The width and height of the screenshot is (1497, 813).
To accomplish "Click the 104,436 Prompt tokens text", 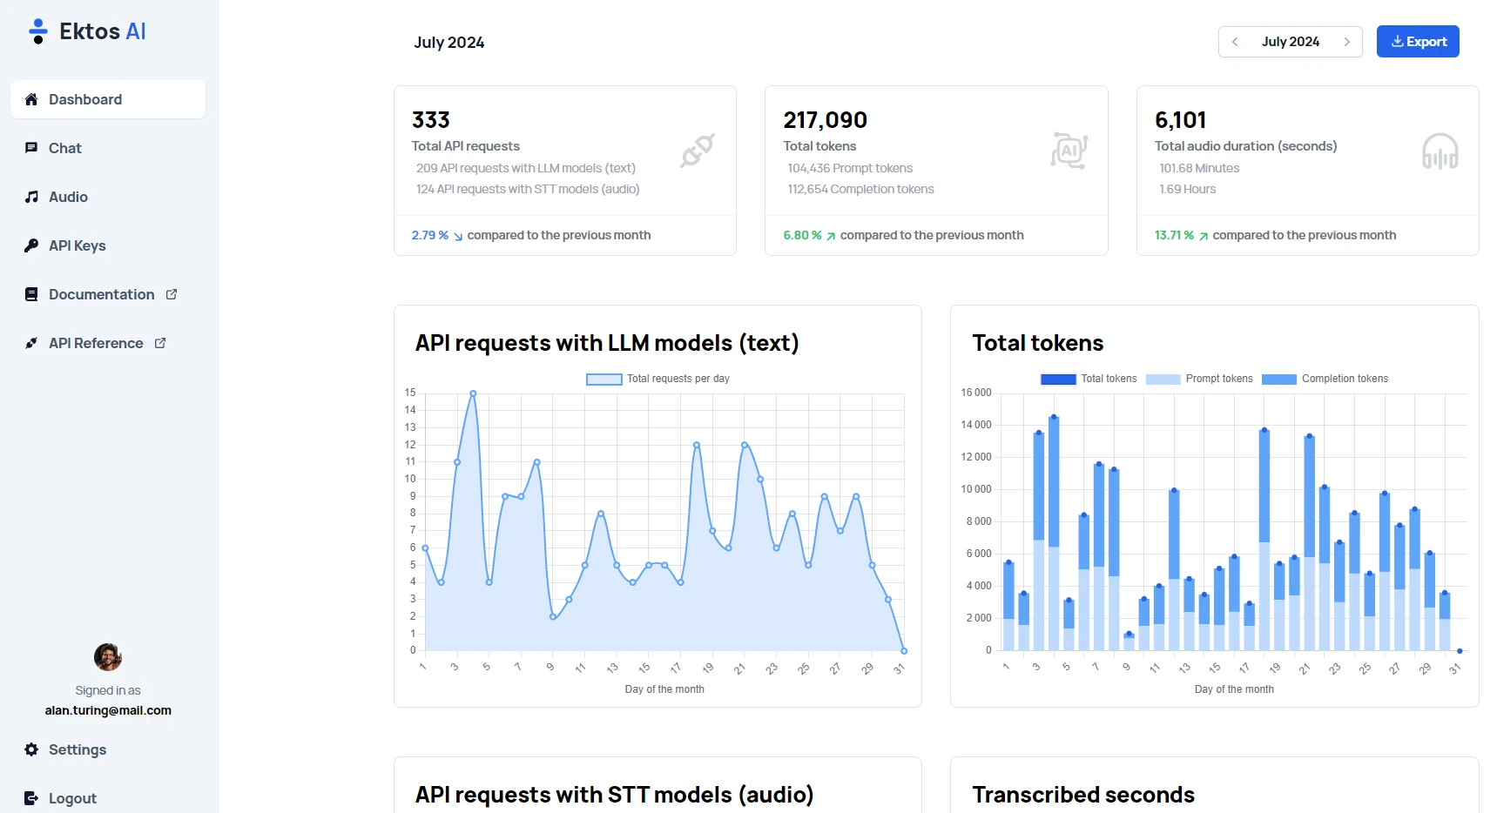I will pyautogui.click(x=850, y=168).
